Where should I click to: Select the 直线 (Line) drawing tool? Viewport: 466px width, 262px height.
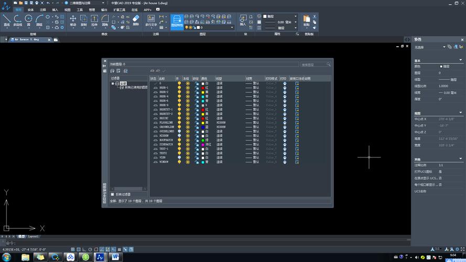click(7, 20)
